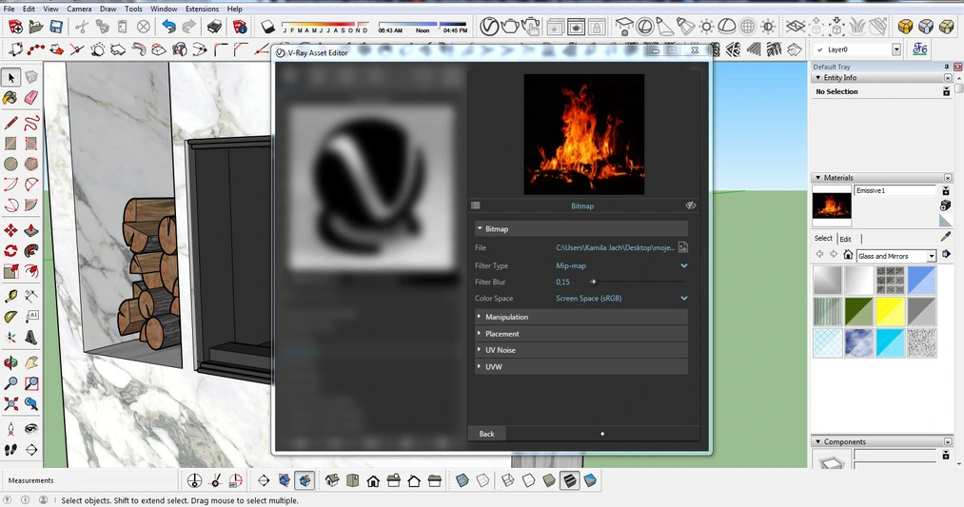The width and height of the screenshot is (964, 507).
Task: Switch to Materials Edit tab
Action: 846,239
